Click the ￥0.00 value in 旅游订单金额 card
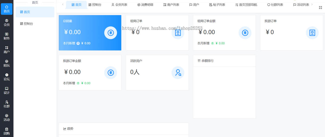The width and height of the screenshot is (325, 137). pos(72,72)
